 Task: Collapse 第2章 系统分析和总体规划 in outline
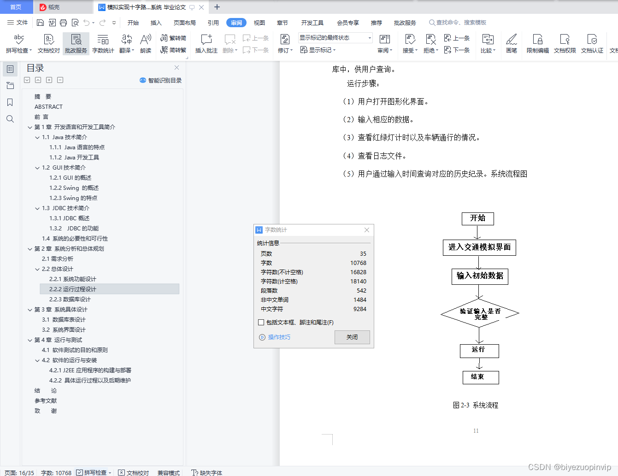point(30,248)
